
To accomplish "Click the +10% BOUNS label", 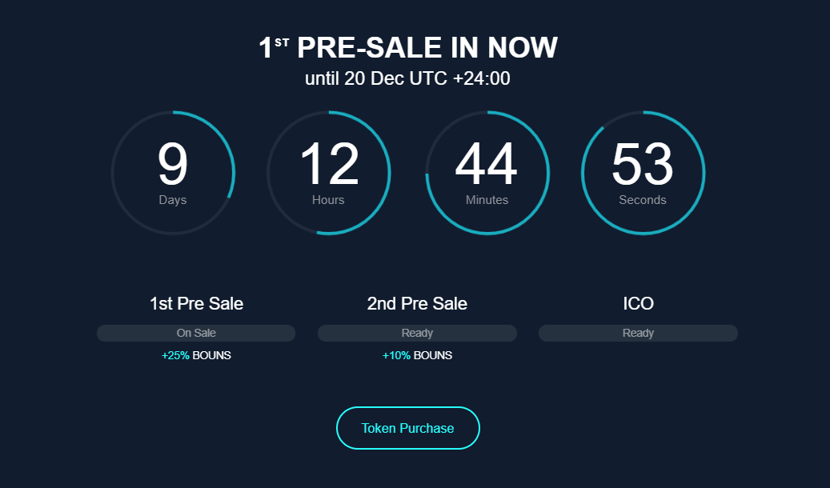I will pyautogui.click(x=417, y=355).
